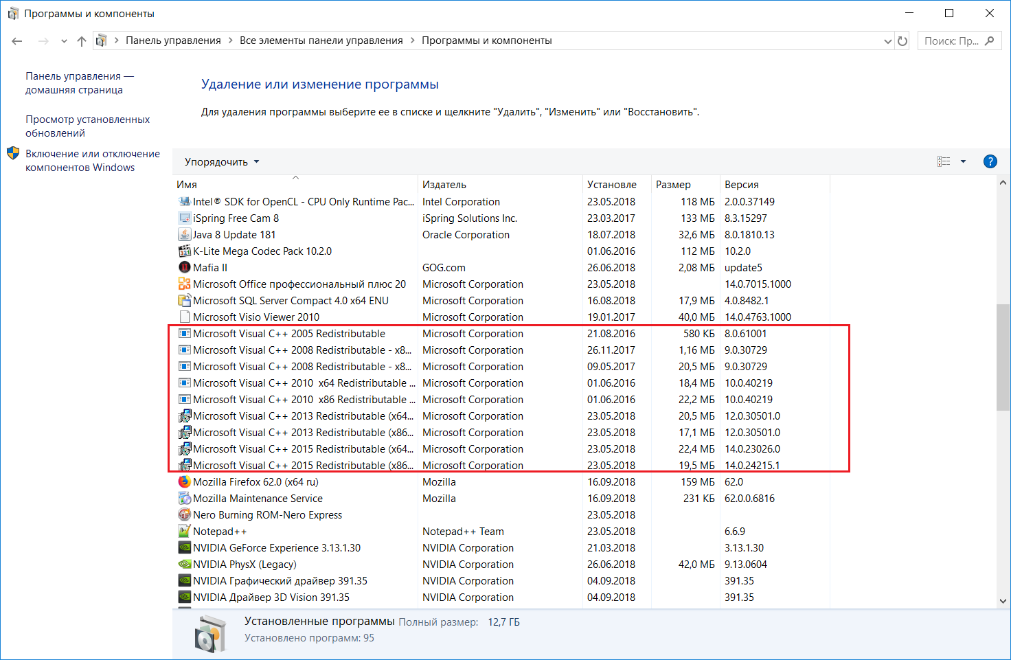Click the forward navigation arrow

tap(43, 41)
